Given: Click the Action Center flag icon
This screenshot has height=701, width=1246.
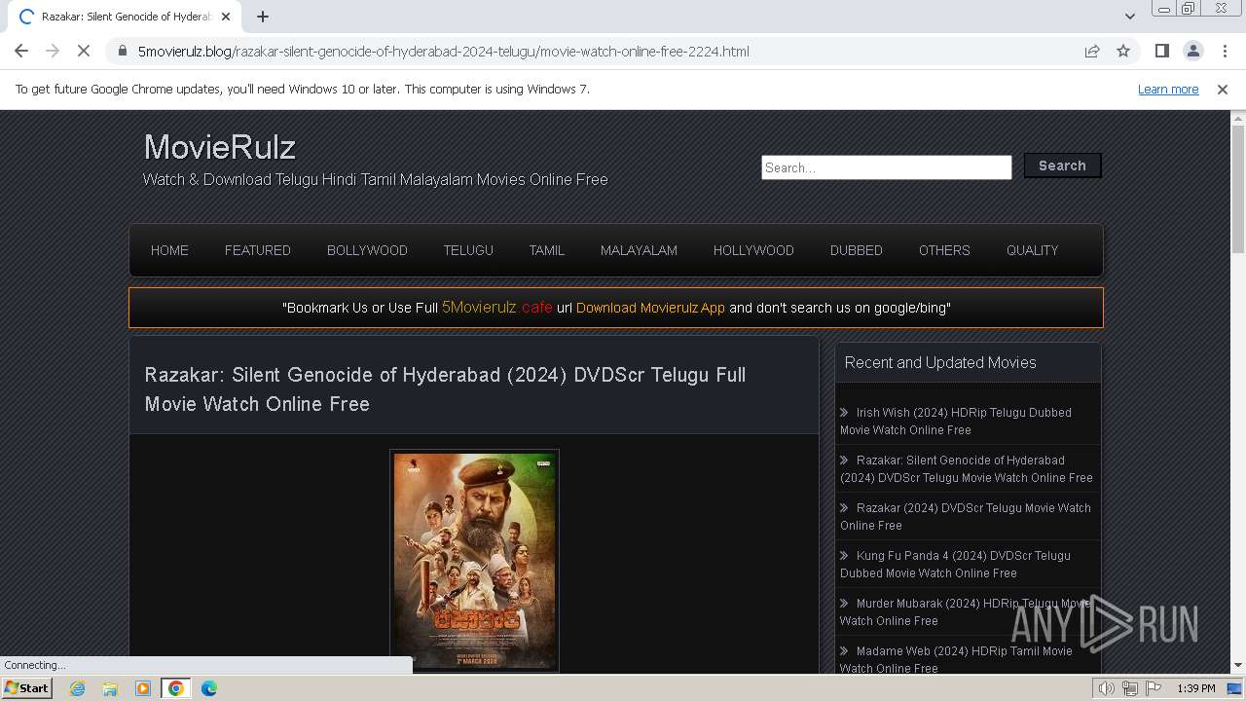Looking at the screenshot, I should click(x=1154, y=688).
